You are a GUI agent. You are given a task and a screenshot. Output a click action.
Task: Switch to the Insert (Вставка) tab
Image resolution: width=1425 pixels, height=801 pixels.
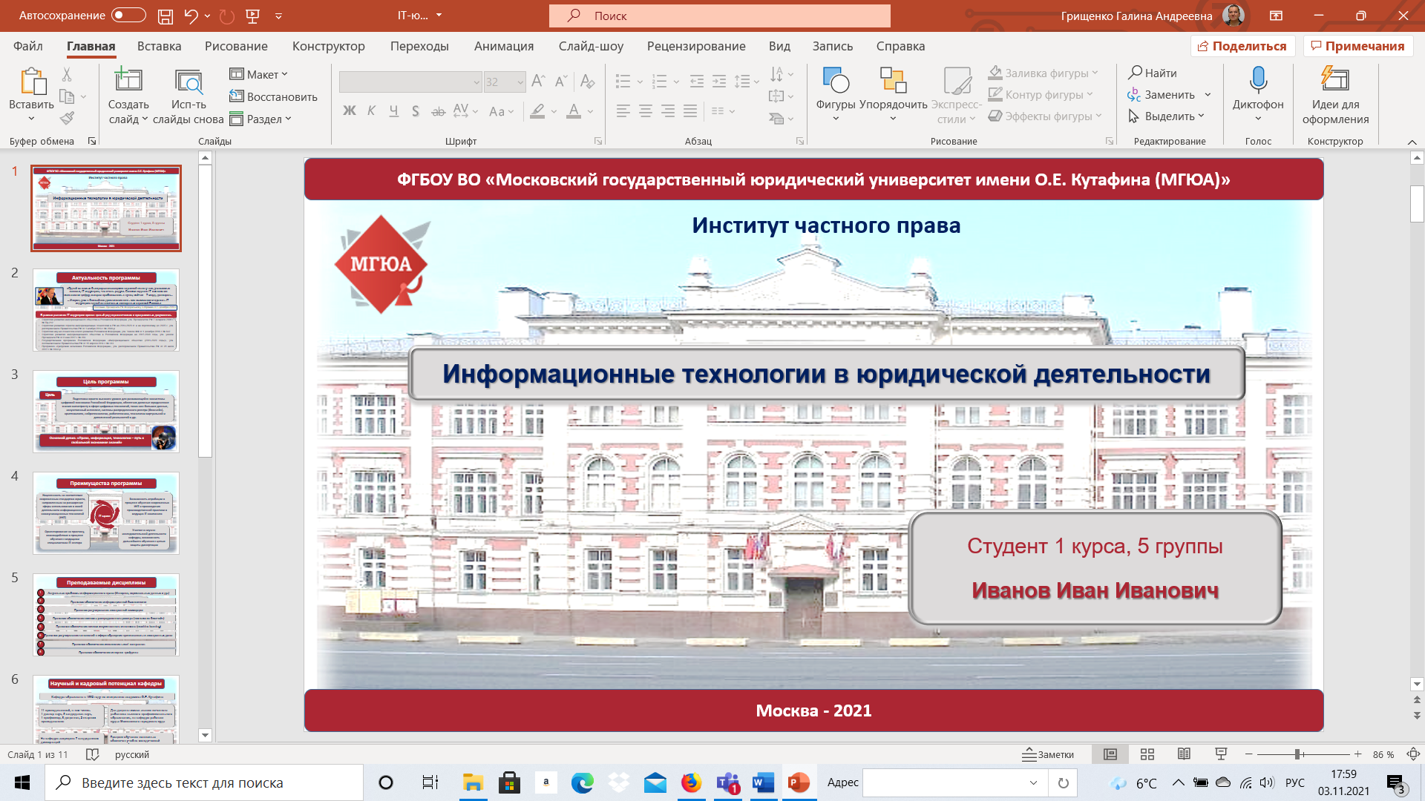159,46
